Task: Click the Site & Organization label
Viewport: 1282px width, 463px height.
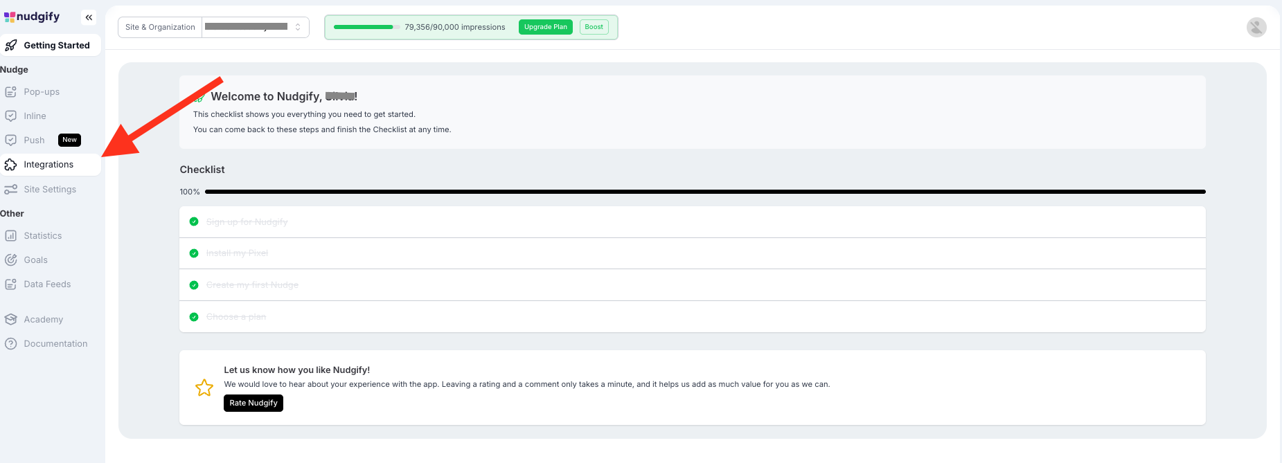Action: point(160,27)
